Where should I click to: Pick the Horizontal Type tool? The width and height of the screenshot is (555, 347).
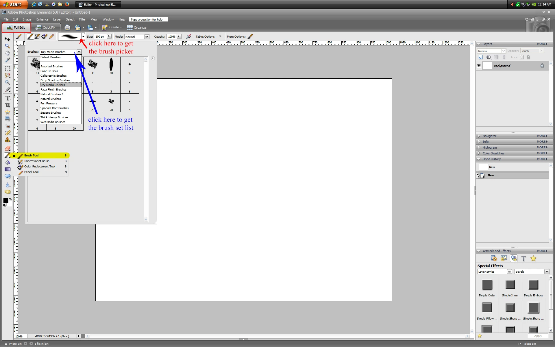click(8, 98)
